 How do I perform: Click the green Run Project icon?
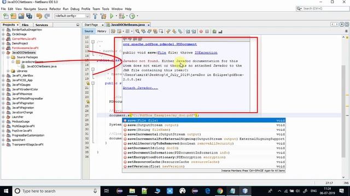(112, 16)
